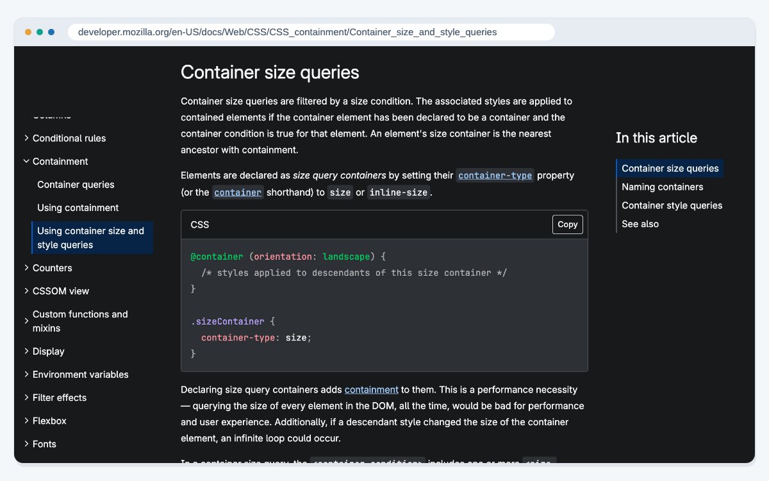
Task: Click the @container keyword in code
Action: pyautogui.click(x=217, y=257)
